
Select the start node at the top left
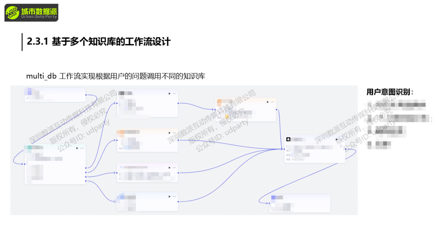(55, 95)
